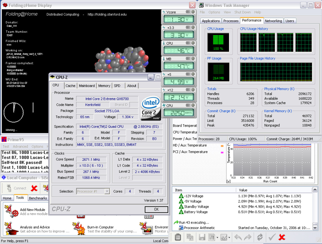The width and height of the screenshot is (322, 244).
Task: Click the Connect label in SiSoft toolbar
Action: pyautogui.click(x=20, y=188)
